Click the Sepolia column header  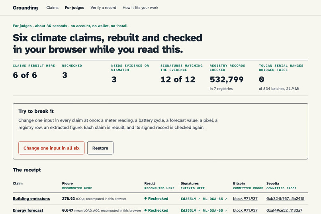(x=272, y=183)
